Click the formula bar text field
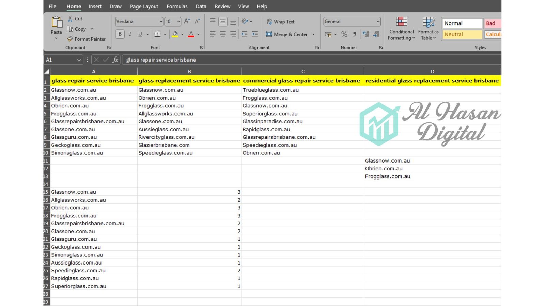 (x=311, y=60)
